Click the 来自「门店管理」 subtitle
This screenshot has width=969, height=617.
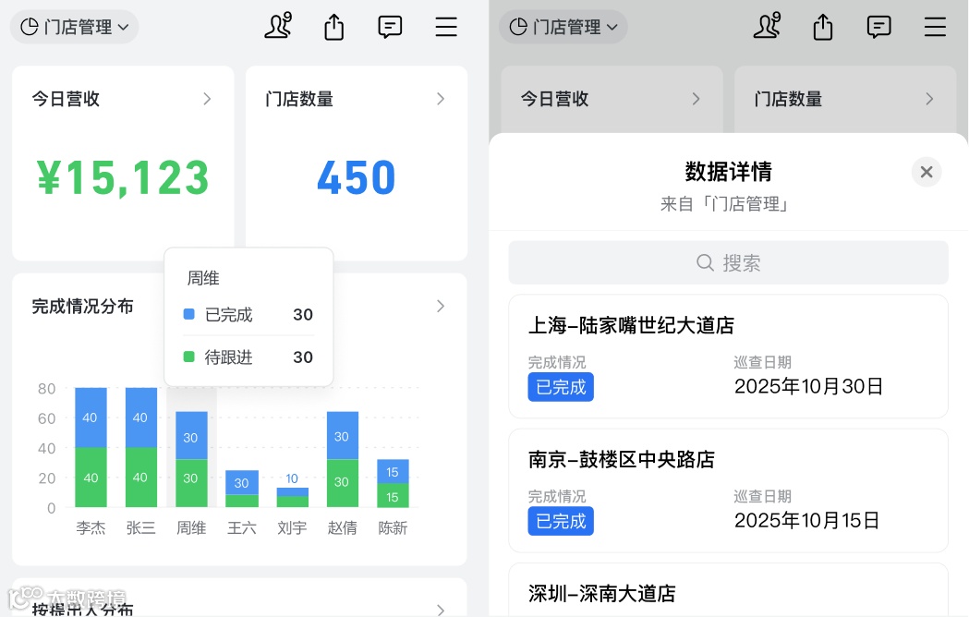coord(724,204)
